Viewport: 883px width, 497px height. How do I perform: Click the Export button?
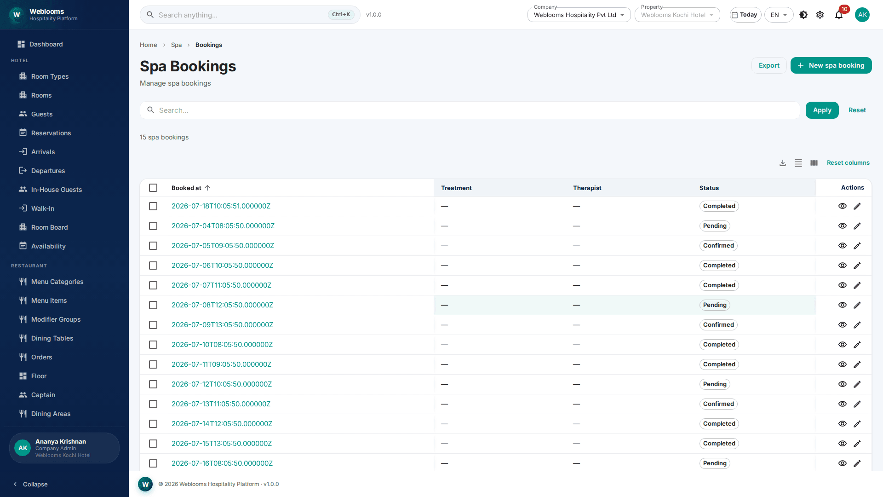point(769,65)
